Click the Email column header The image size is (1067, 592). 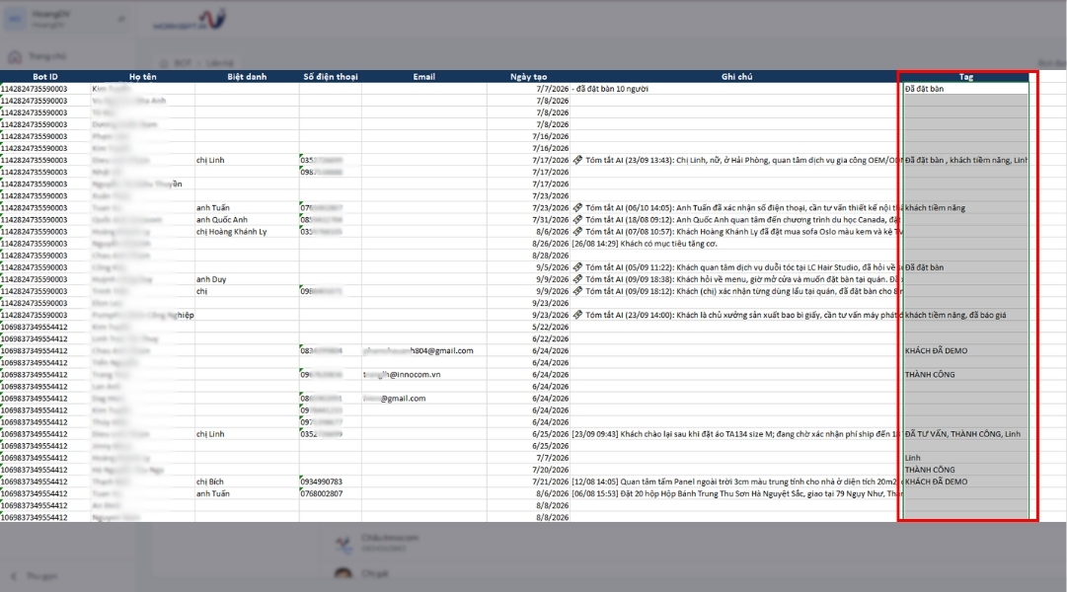424,77
